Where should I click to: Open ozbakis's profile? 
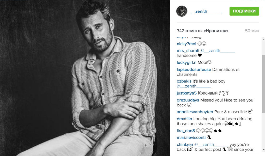tap(184, 81)
